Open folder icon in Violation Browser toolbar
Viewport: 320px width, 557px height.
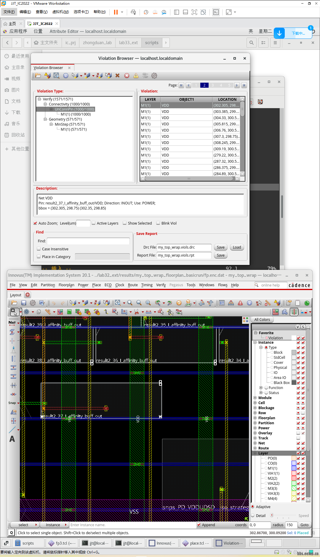tap(38, 76)
